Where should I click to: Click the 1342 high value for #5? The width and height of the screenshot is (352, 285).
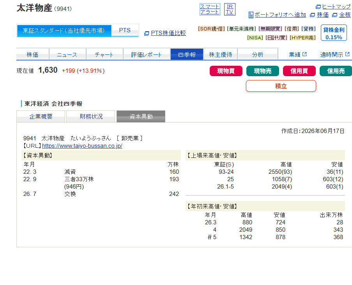pos(246,237)
